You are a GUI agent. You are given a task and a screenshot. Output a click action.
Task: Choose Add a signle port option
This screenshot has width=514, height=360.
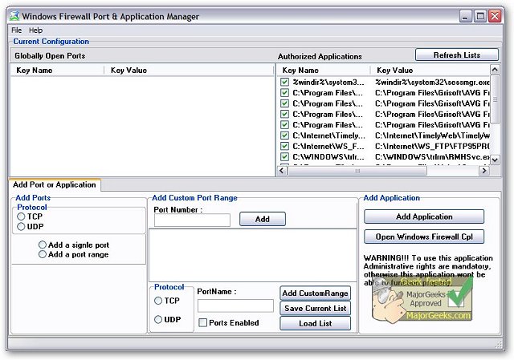tap(43, 245)
